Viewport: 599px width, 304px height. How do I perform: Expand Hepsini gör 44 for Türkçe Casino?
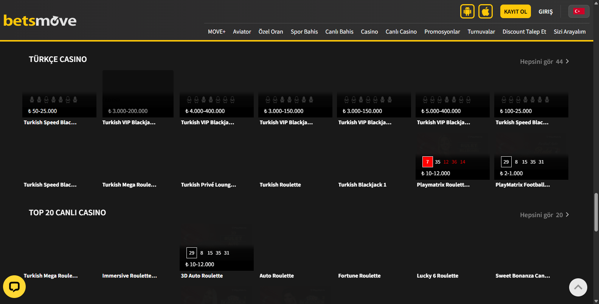(x=545, y=62)
